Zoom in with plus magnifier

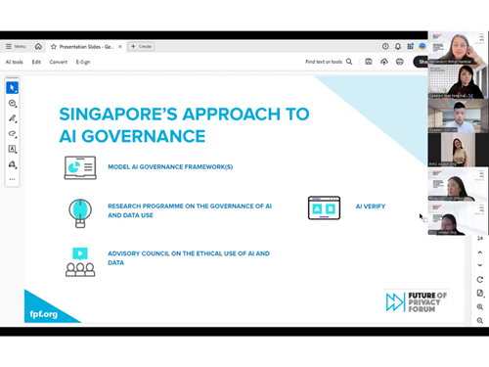(480, 307)
